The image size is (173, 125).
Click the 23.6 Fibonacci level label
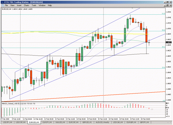tap(163, 67)
